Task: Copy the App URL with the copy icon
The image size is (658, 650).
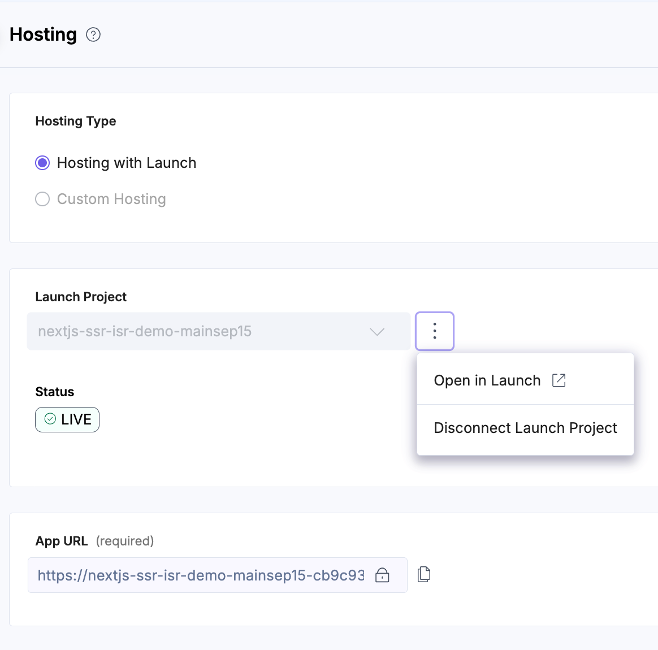Action: pyautogui.click(x=424, y=574)
